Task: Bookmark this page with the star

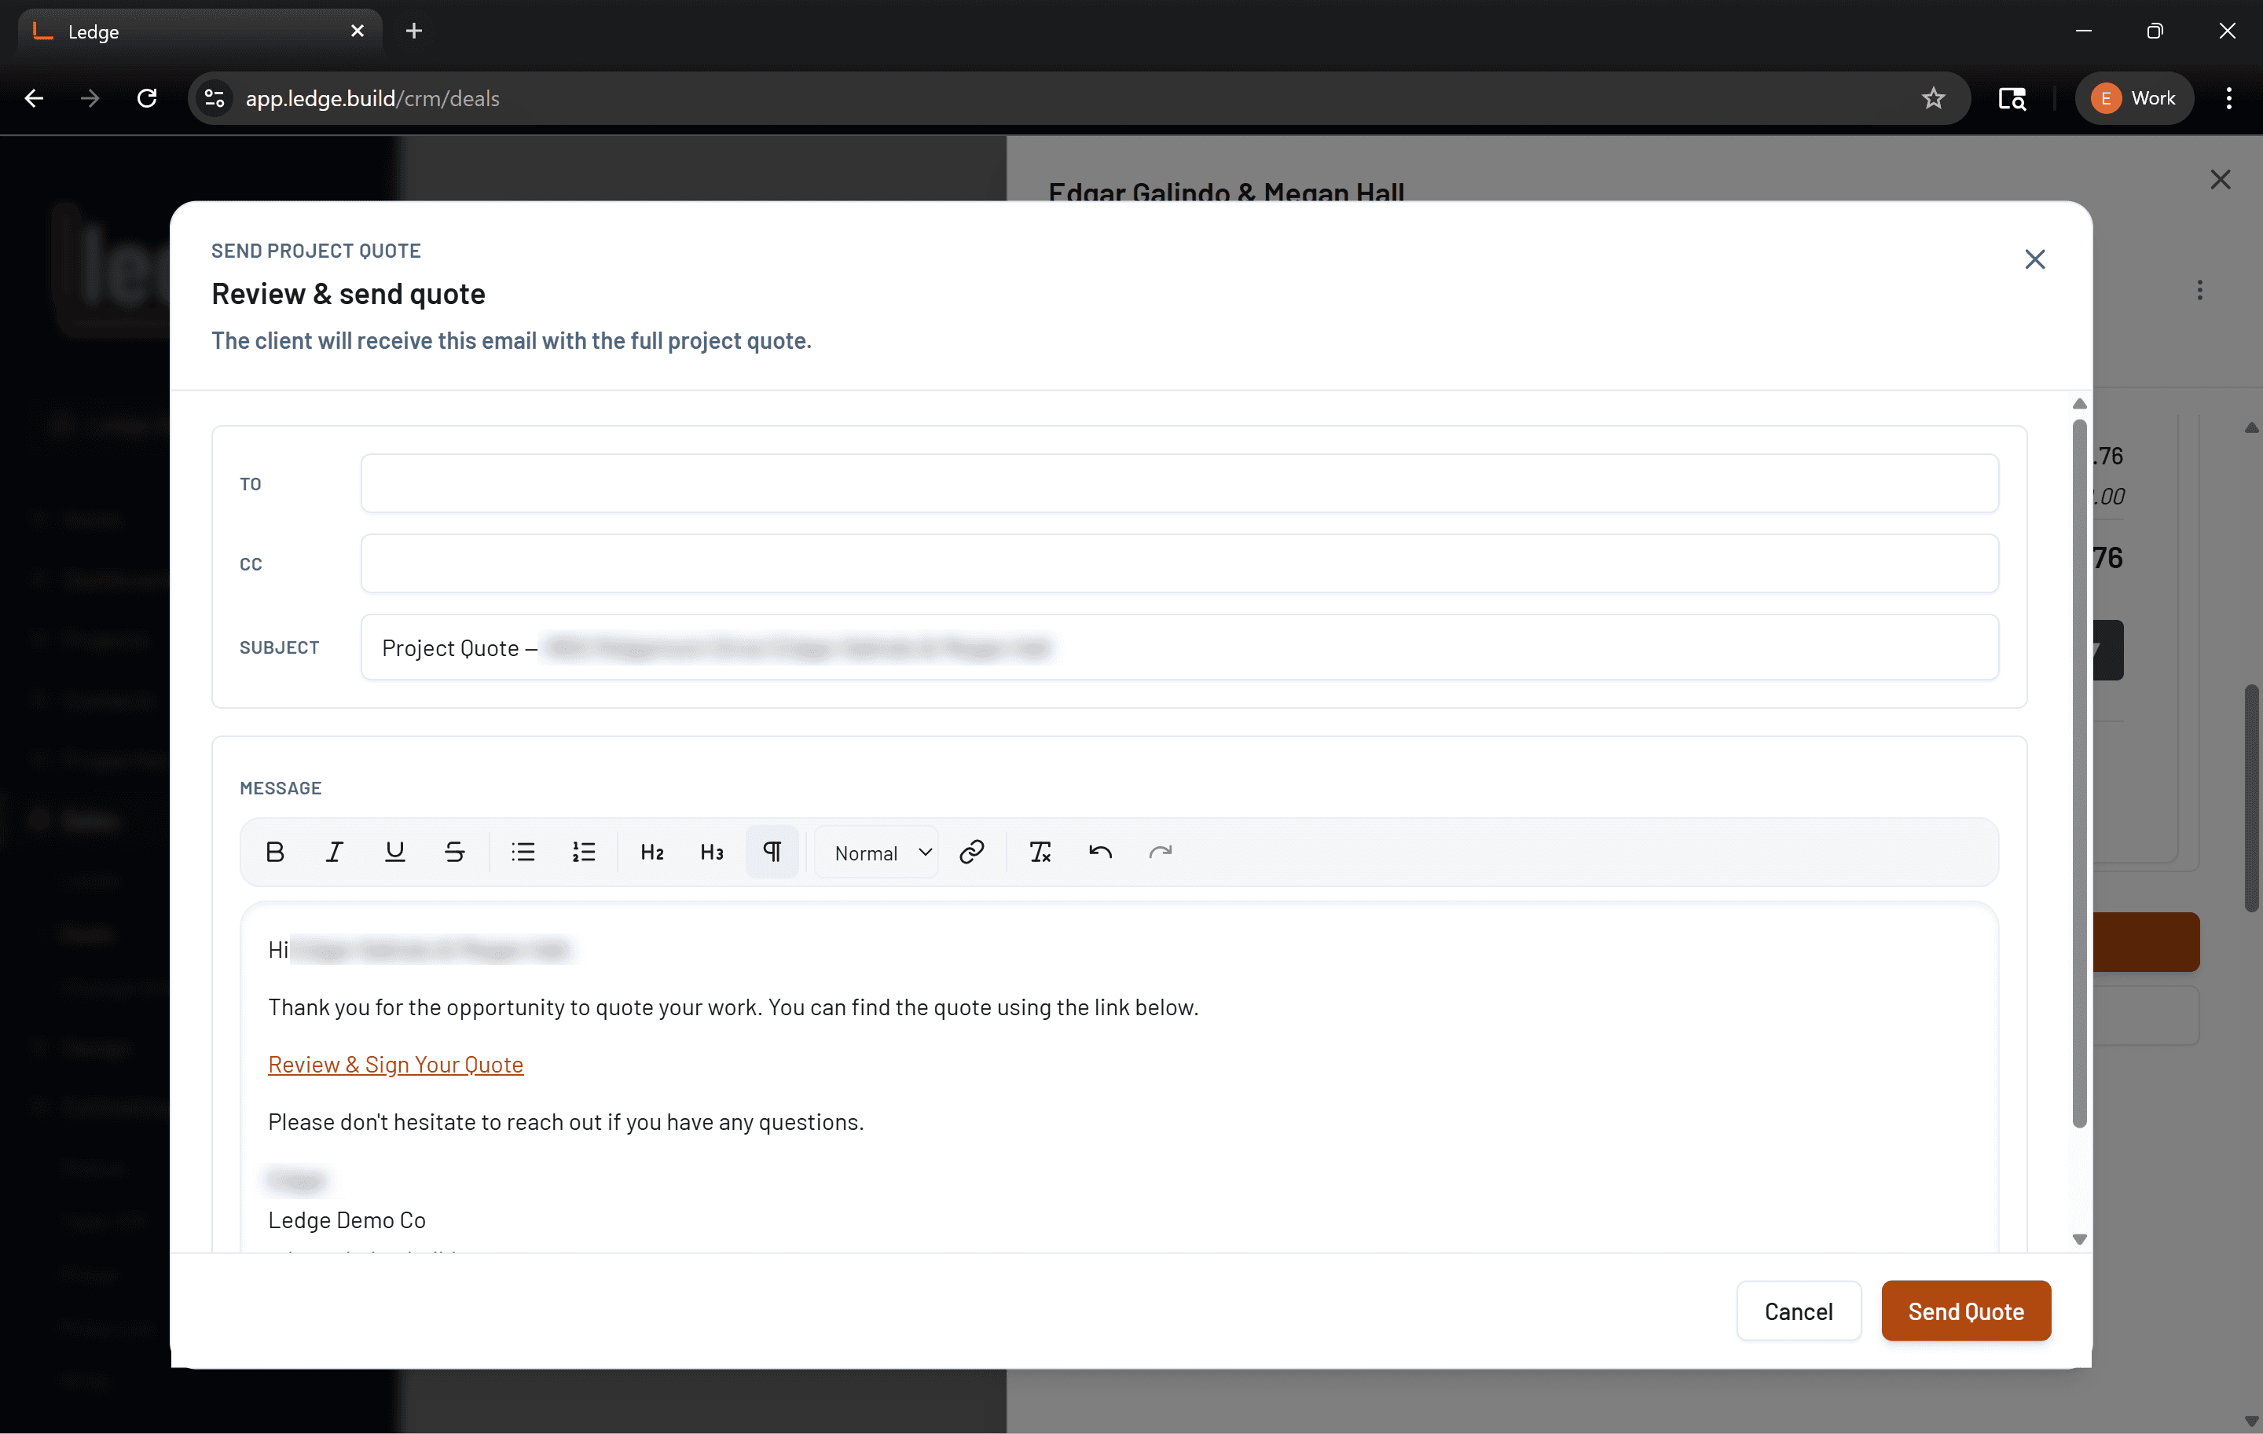Action: point(1933,99)
